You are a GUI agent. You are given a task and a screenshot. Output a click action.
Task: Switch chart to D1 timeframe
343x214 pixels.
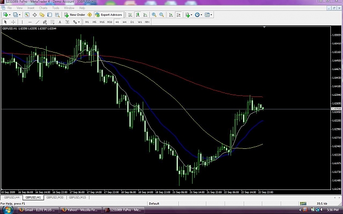132,22
